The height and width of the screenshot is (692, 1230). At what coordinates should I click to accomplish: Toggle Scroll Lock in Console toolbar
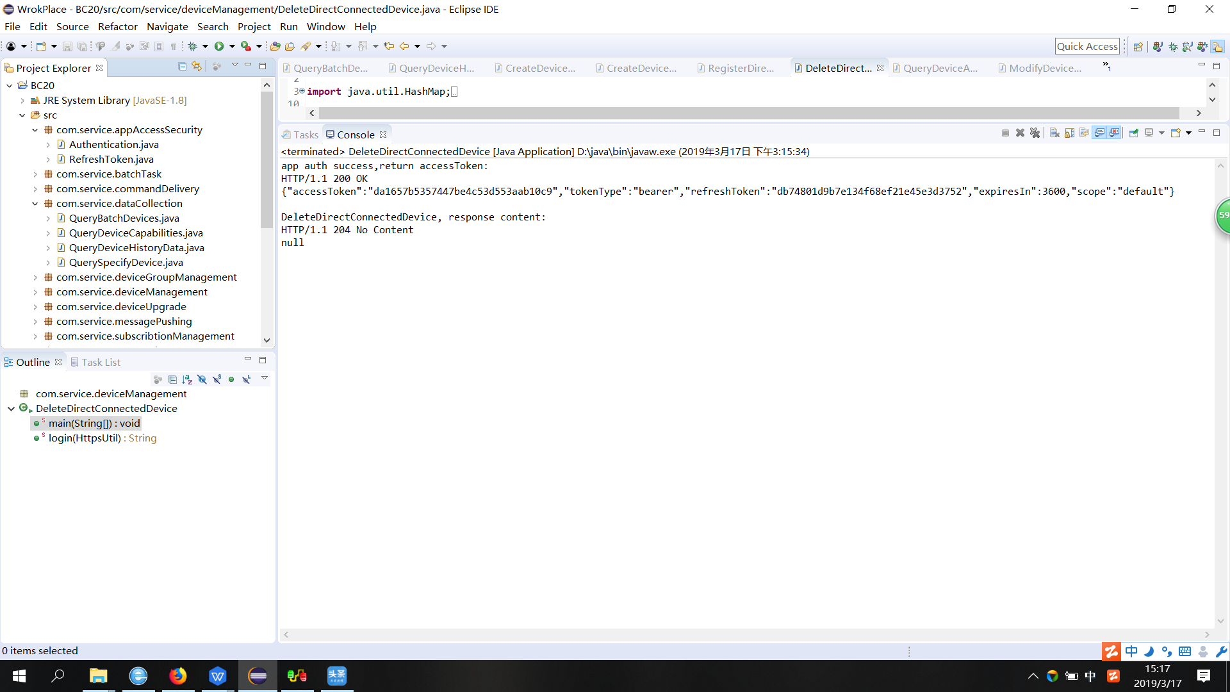click(x=1069, y=133)
